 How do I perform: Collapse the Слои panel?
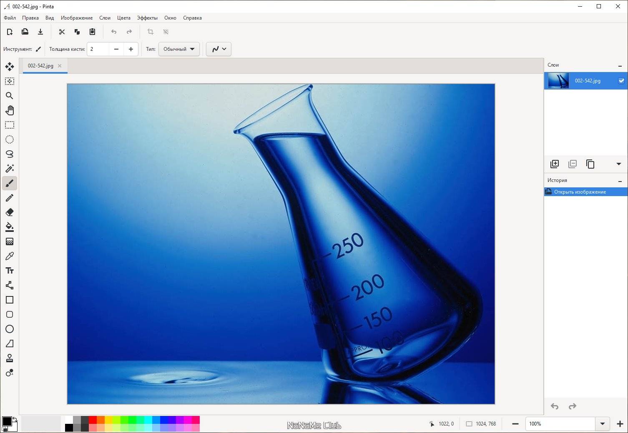coord(620,65)
